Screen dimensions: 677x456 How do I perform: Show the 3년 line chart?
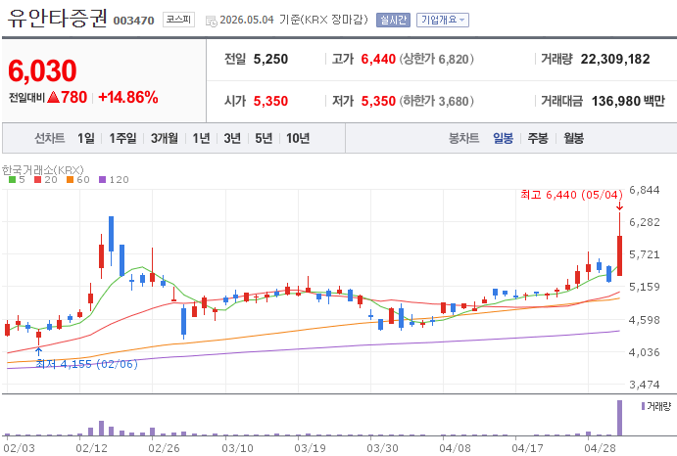[232, 139]
